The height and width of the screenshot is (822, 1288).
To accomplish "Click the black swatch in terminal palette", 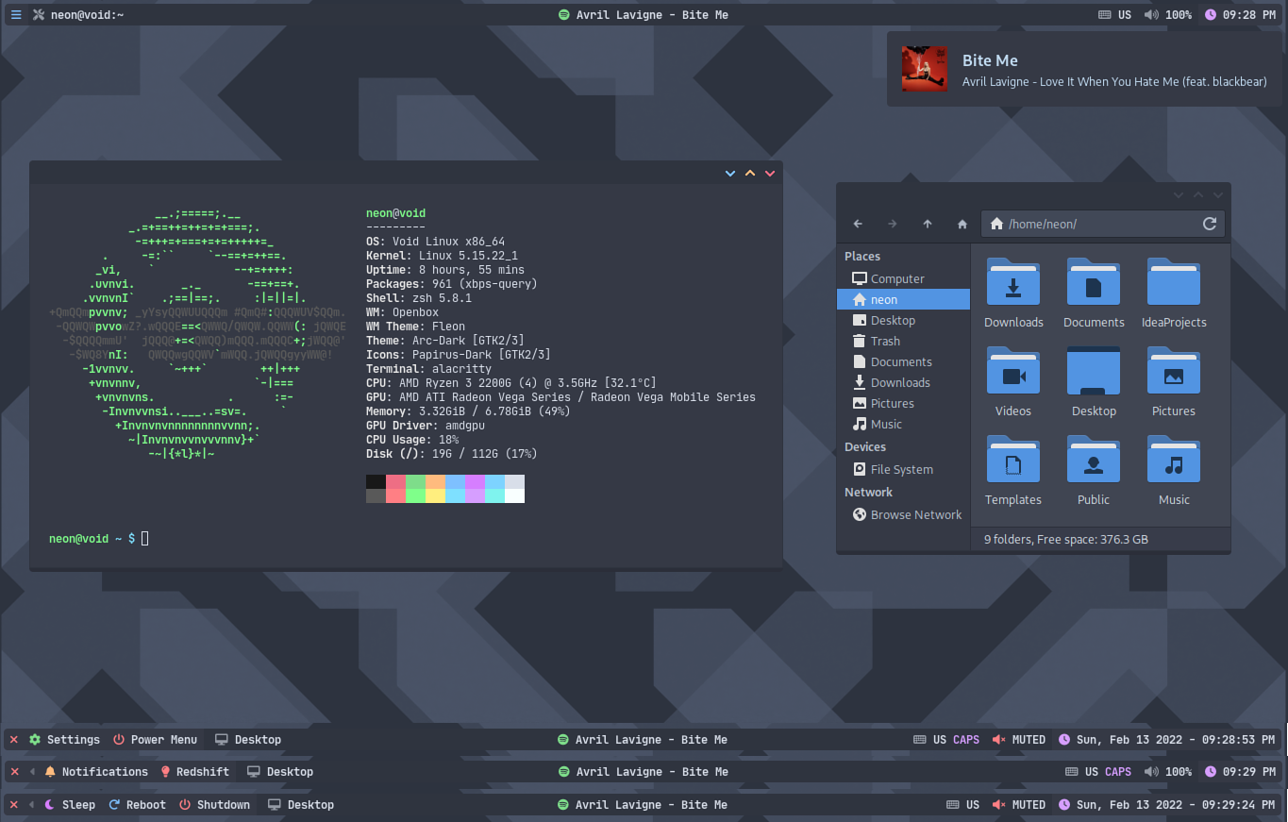I will (376, 481).
